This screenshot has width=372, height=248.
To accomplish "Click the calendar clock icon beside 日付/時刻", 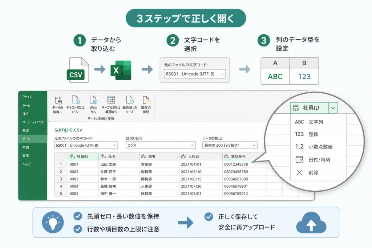I will 299,159.
